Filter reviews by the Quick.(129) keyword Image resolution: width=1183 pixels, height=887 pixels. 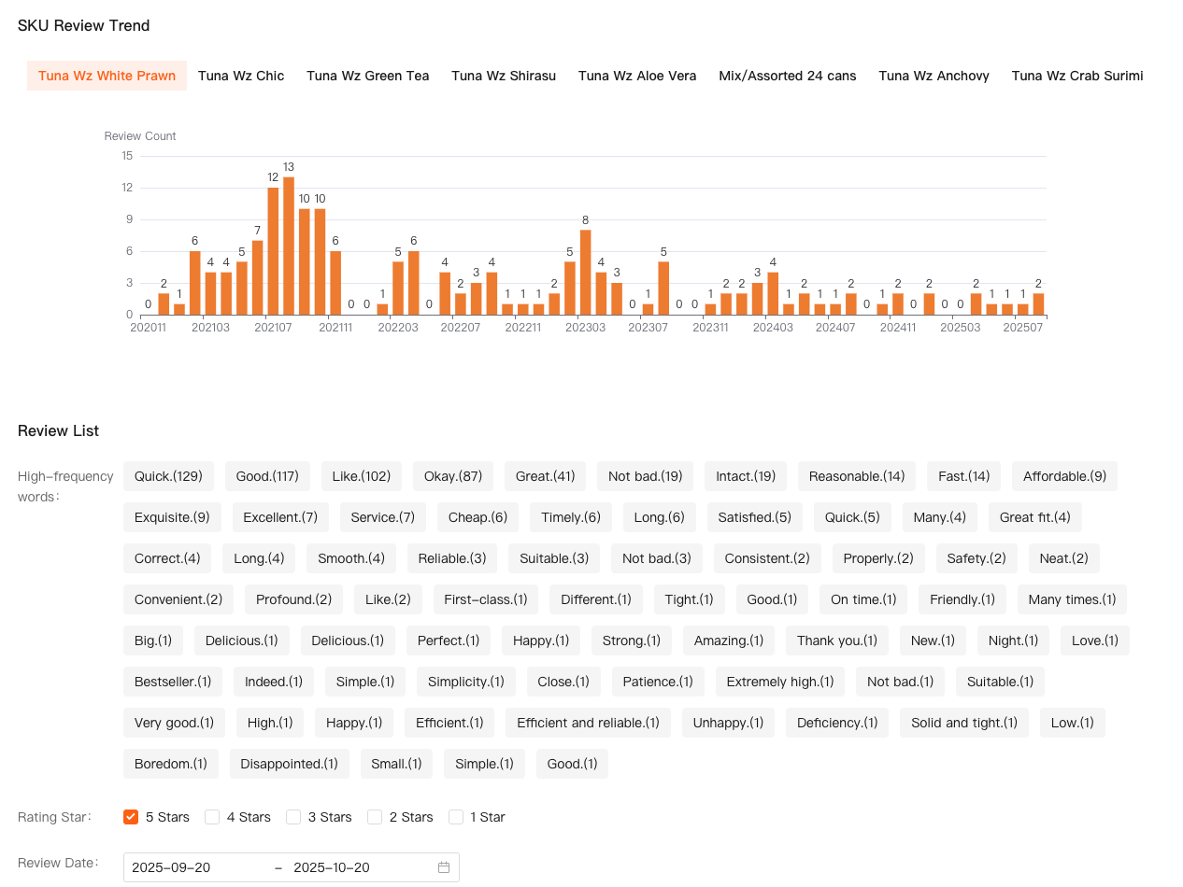[168, 476]
